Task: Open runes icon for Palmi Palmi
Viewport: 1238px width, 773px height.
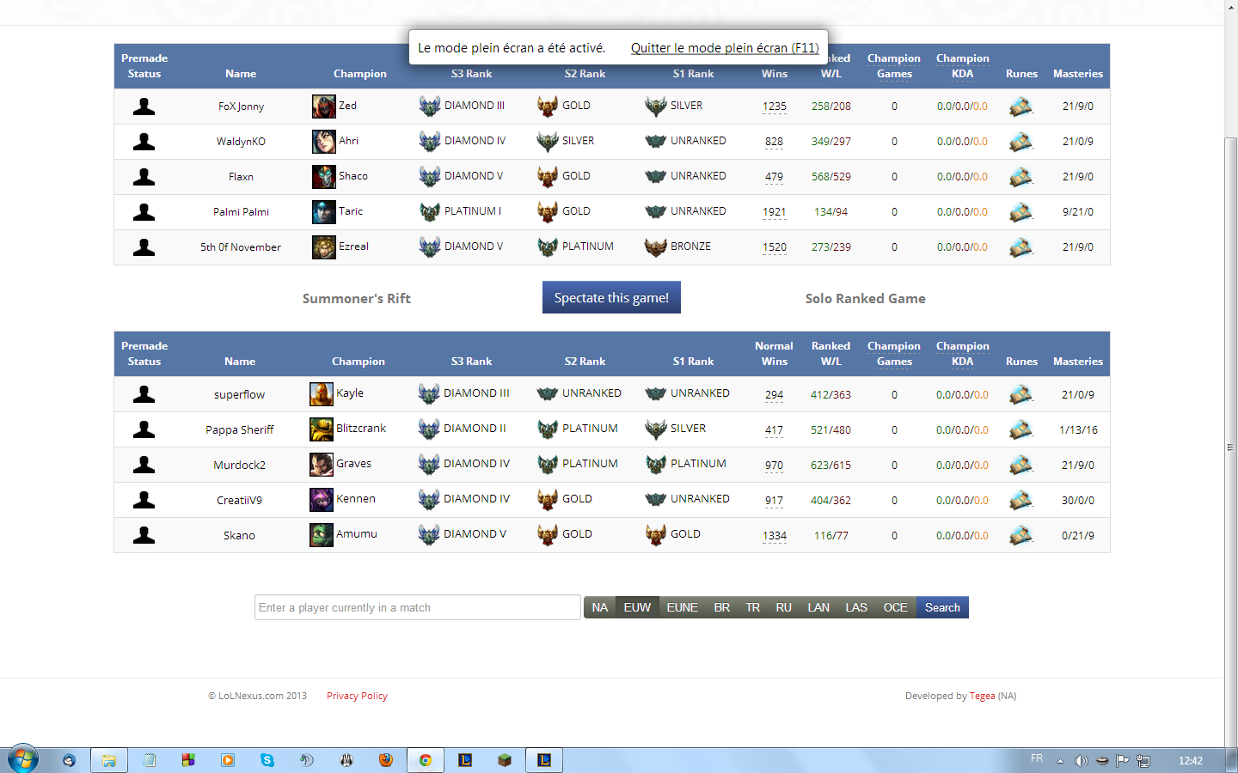Action: click(1020, 212)
